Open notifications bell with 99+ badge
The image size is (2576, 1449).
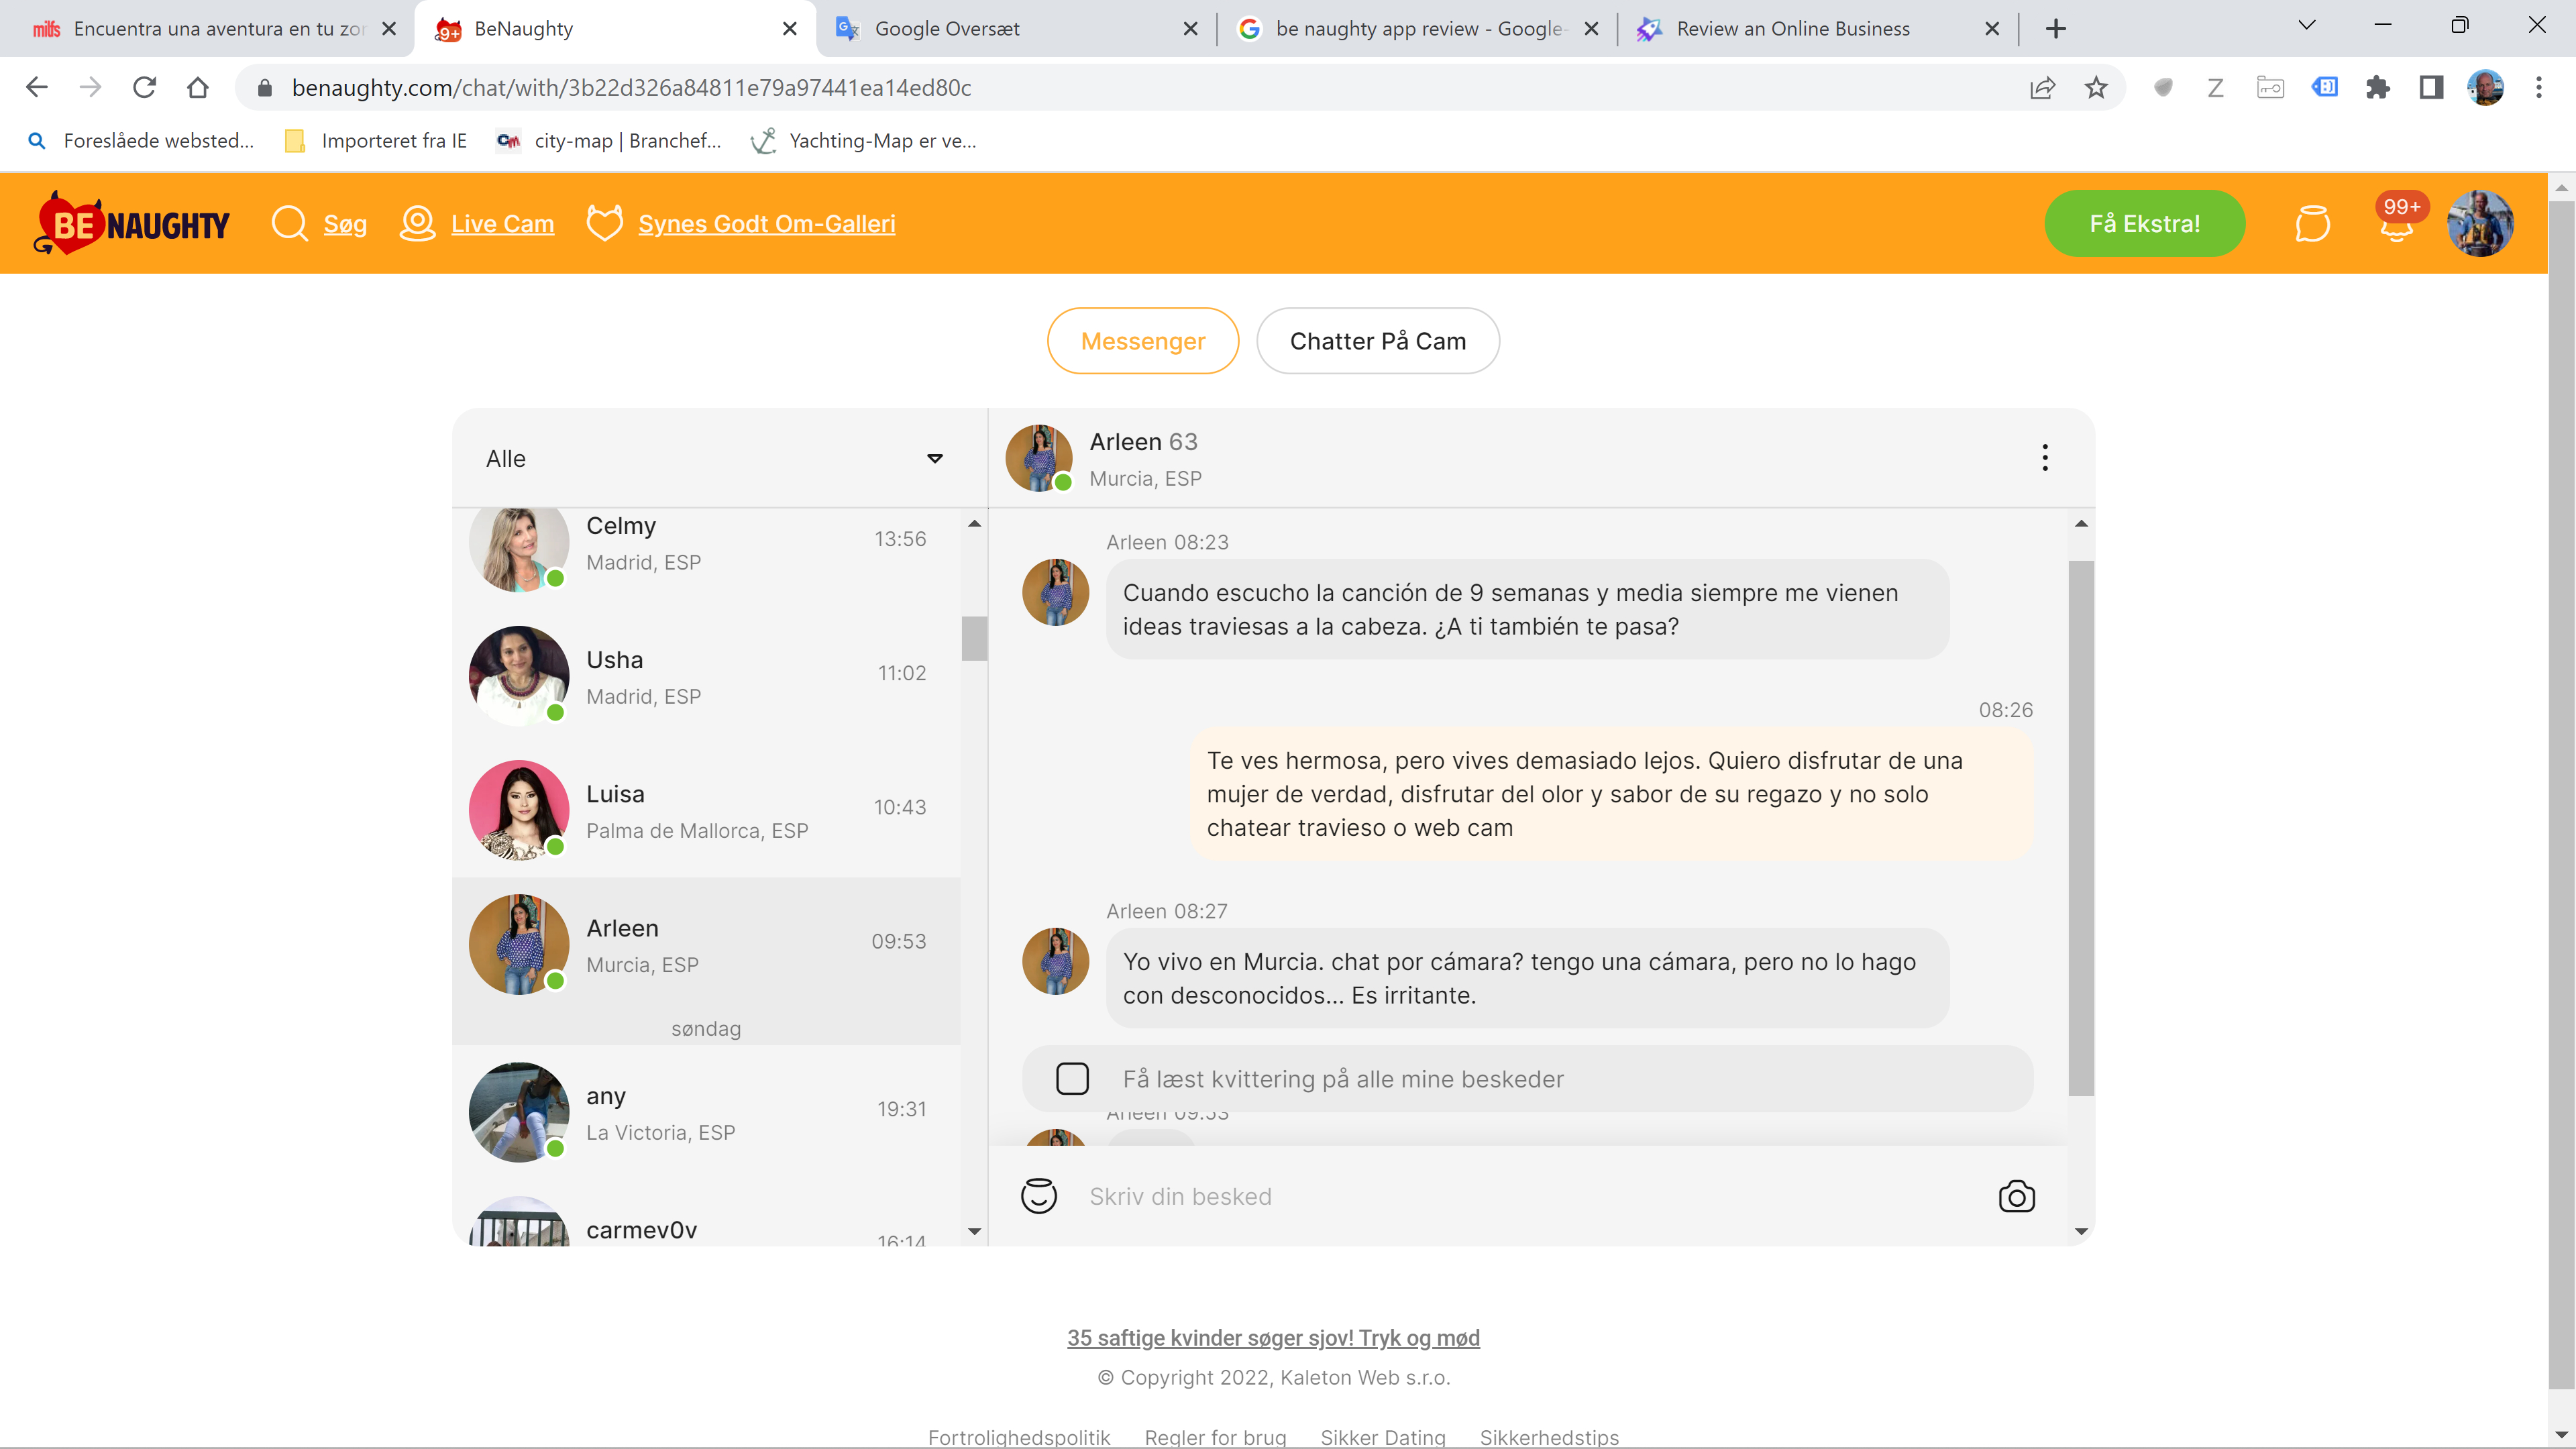(x=2398, y=220)
